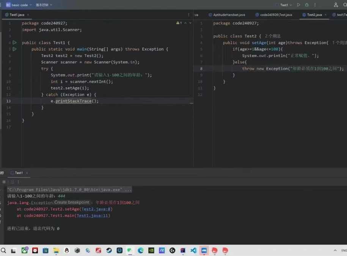Close the Test1 tab in Run panel
The height and width of the screenshot is (256, 347).
[27, 173]
